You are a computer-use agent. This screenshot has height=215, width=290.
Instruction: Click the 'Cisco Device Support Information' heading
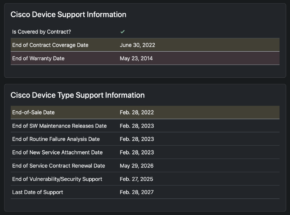click(x=68, y=15)
